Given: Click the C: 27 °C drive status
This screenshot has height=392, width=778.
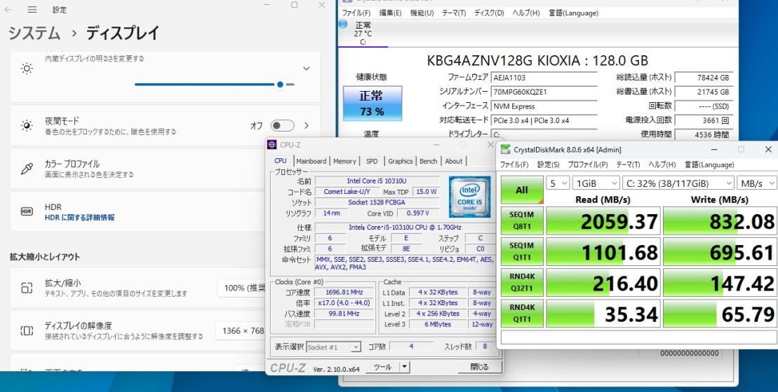Looking at the screenshot, I should tap(363, 34).
